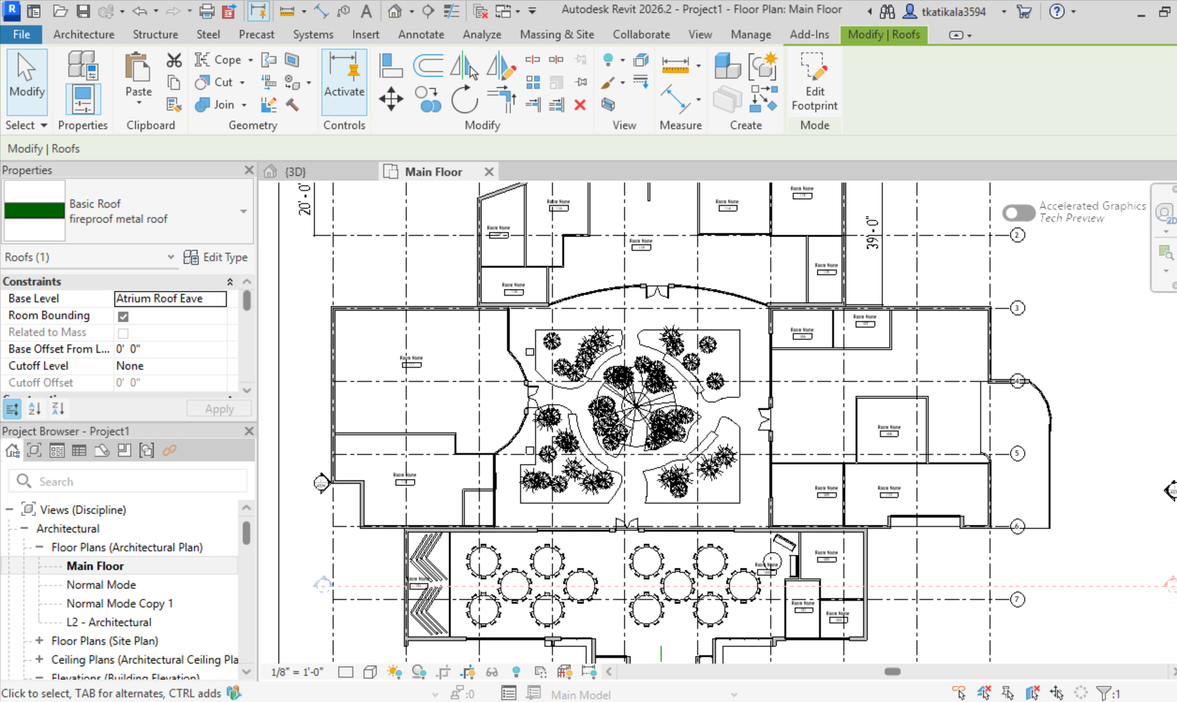Click the Edit Type button
Screen dimensions: 1177x702
[216, 257]
